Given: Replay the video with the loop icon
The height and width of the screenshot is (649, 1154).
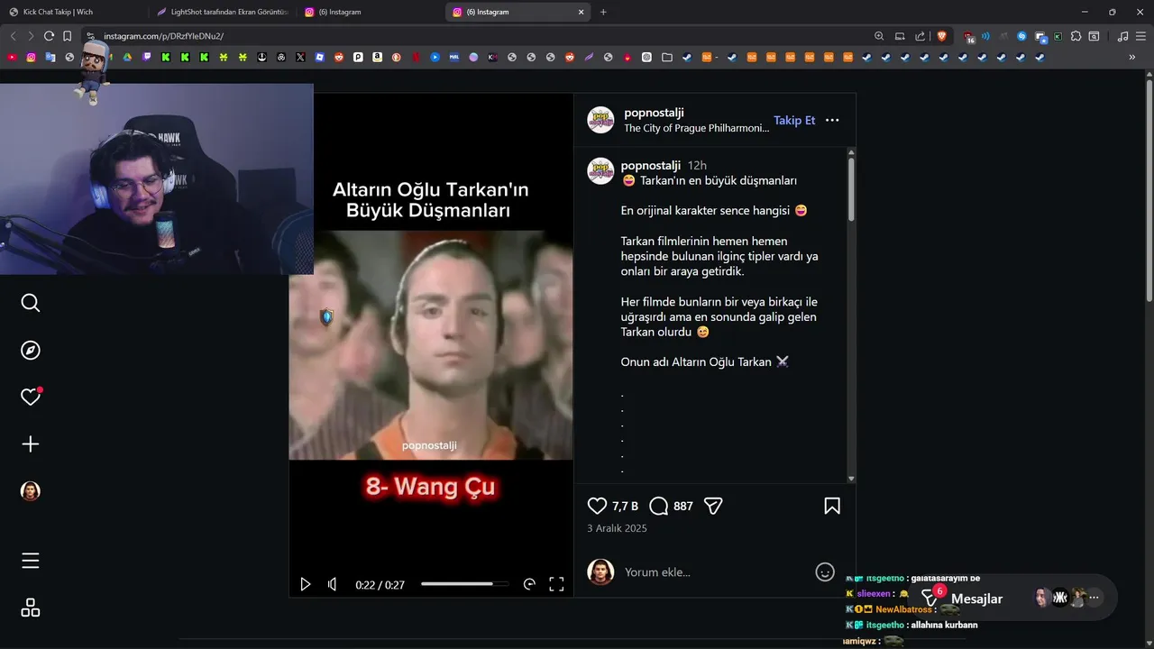Looking at the screenshot, I should tap(529, 584).
